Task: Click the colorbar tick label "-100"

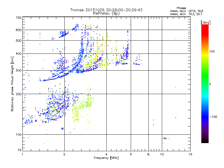Action: pyautogui.click(x=213, y=117)
